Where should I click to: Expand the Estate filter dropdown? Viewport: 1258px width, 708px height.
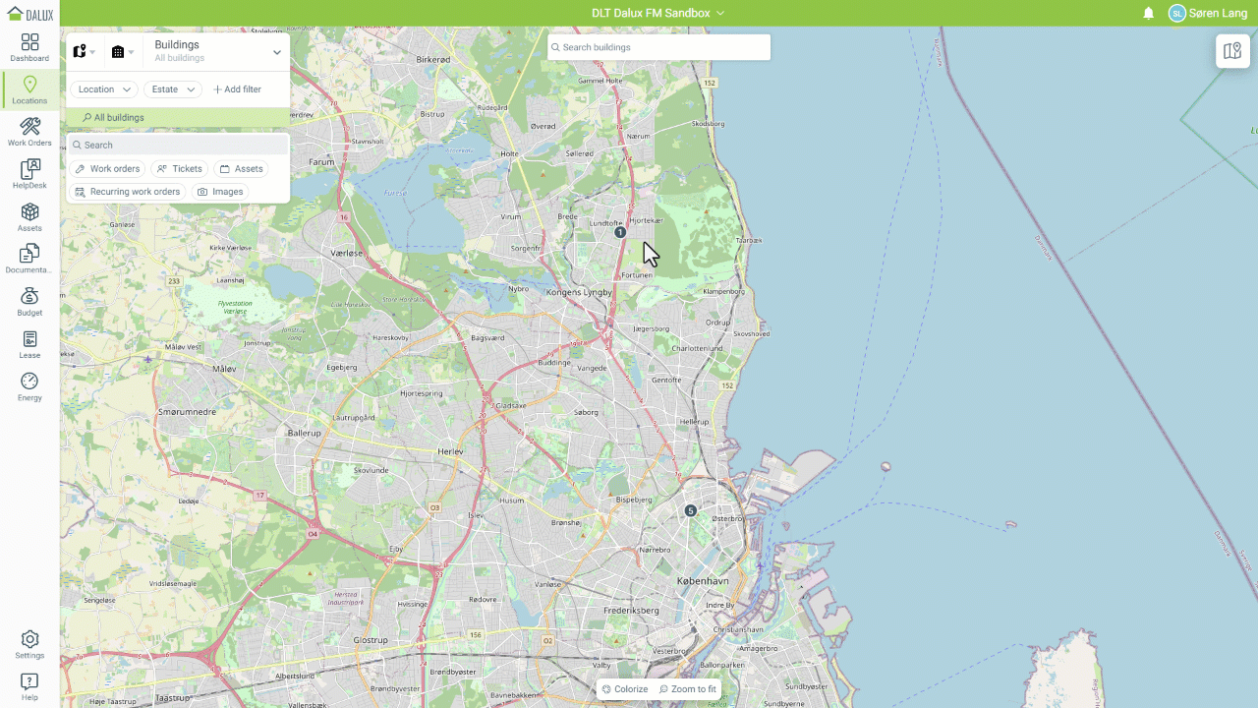173,89
